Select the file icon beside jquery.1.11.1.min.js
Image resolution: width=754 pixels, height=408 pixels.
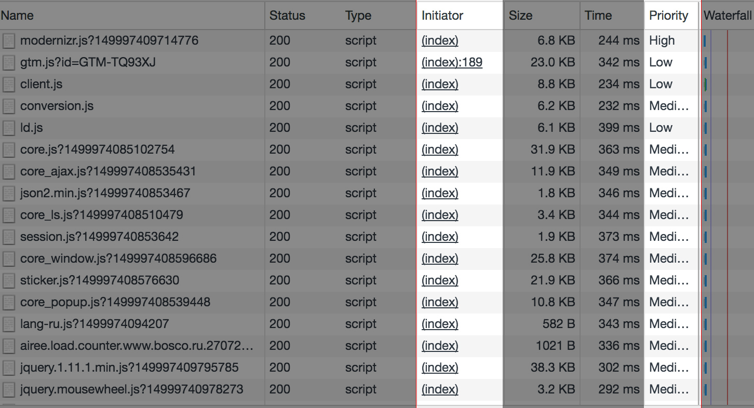[x=8, y=368]
